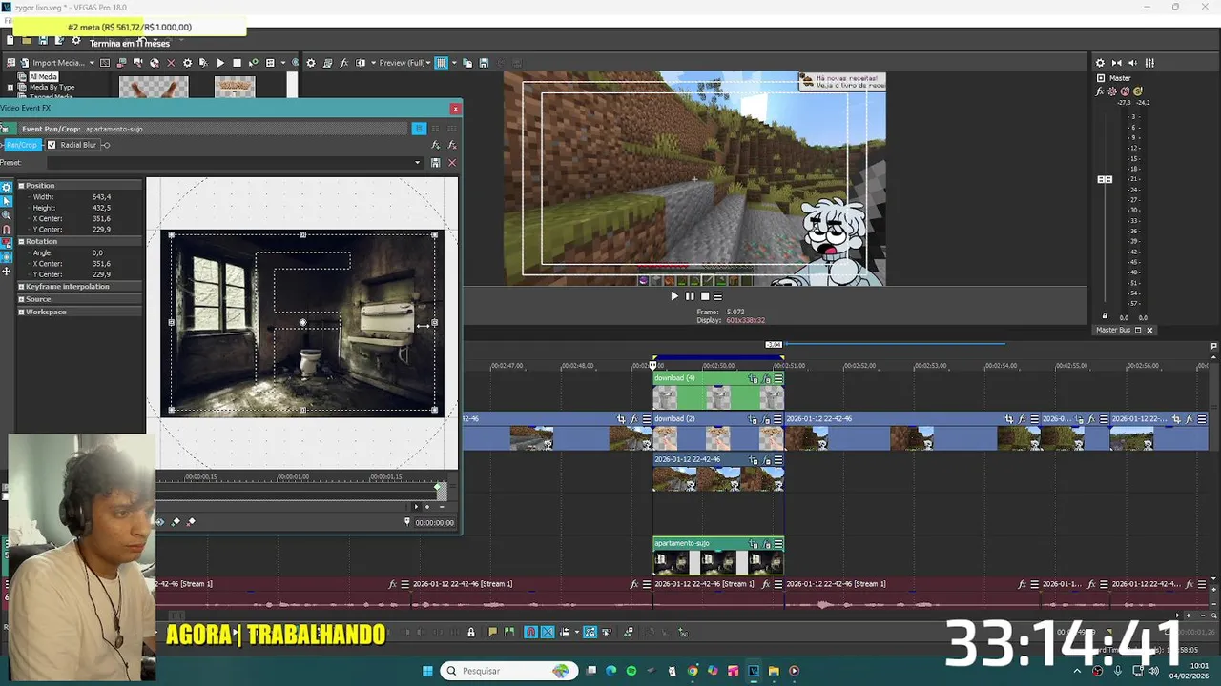
Task: Open media properties gear in Project Media toolbar
Action: 187,63
